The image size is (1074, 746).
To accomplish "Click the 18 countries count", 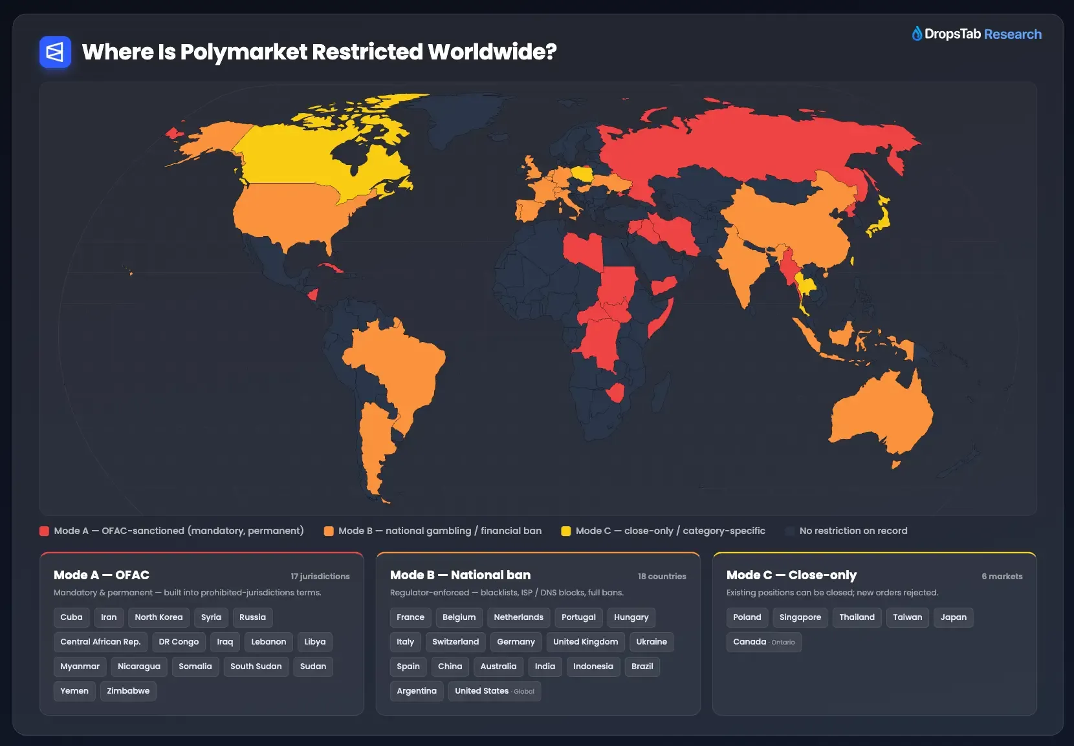I will point(662,577).
